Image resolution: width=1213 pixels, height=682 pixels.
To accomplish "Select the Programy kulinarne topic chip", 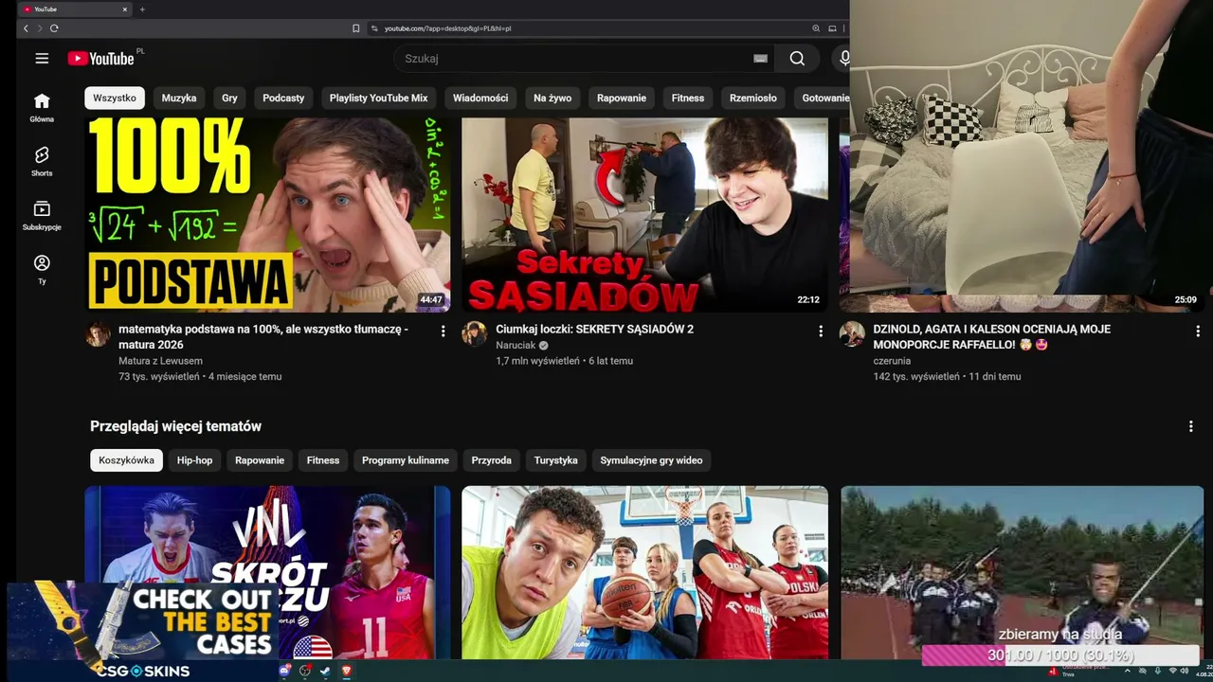I will 406,460.
